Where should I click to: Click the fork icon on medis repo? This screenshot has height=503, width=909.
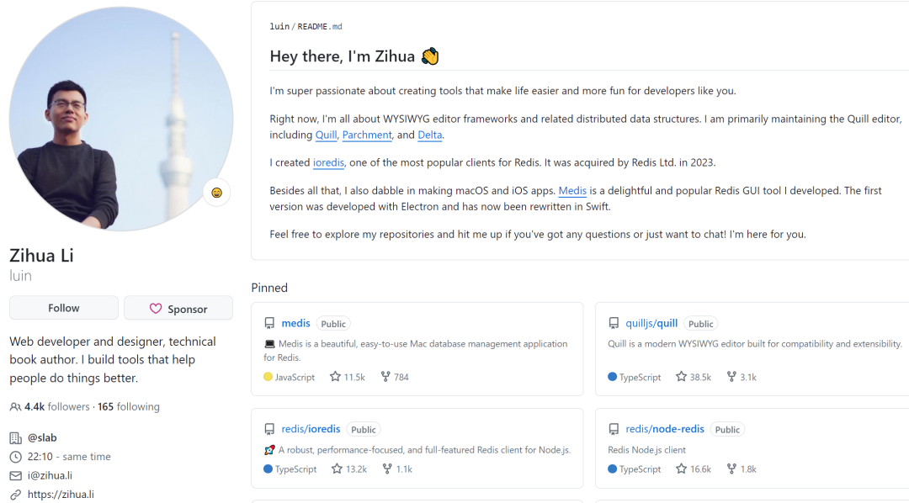click(385, 377)
